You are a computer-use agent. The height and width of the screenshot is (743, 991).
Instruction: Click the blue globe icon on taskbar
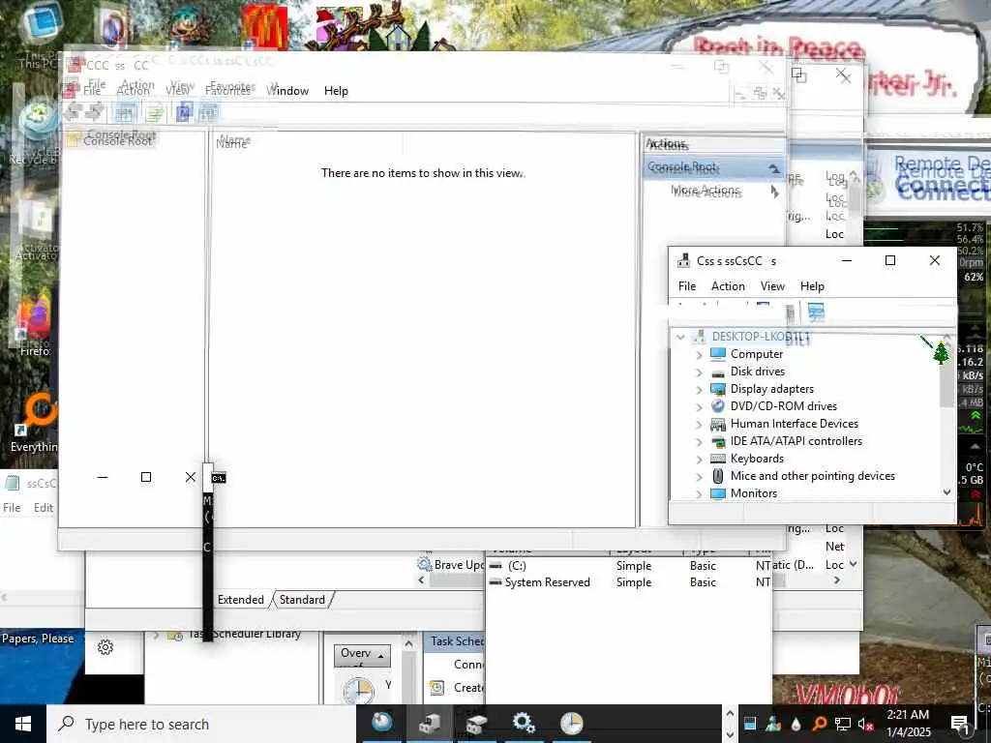[x=381, y=723]
